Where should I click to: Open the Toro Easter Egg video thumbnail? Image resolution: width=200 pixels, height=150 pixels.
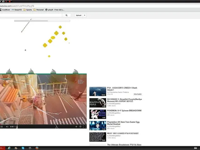98,126
